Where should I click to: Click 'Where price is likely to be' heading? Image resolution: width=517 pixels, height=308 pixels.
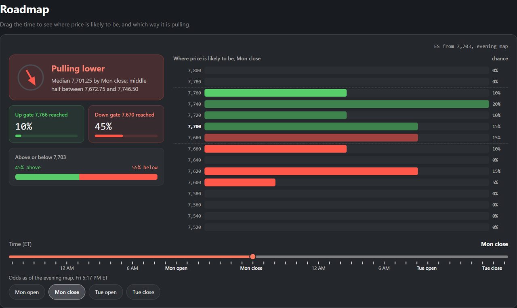(217, 59)
